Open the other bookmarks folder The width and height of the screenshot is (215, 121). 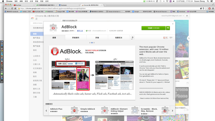pyautogui.click(x=210, y=11)
